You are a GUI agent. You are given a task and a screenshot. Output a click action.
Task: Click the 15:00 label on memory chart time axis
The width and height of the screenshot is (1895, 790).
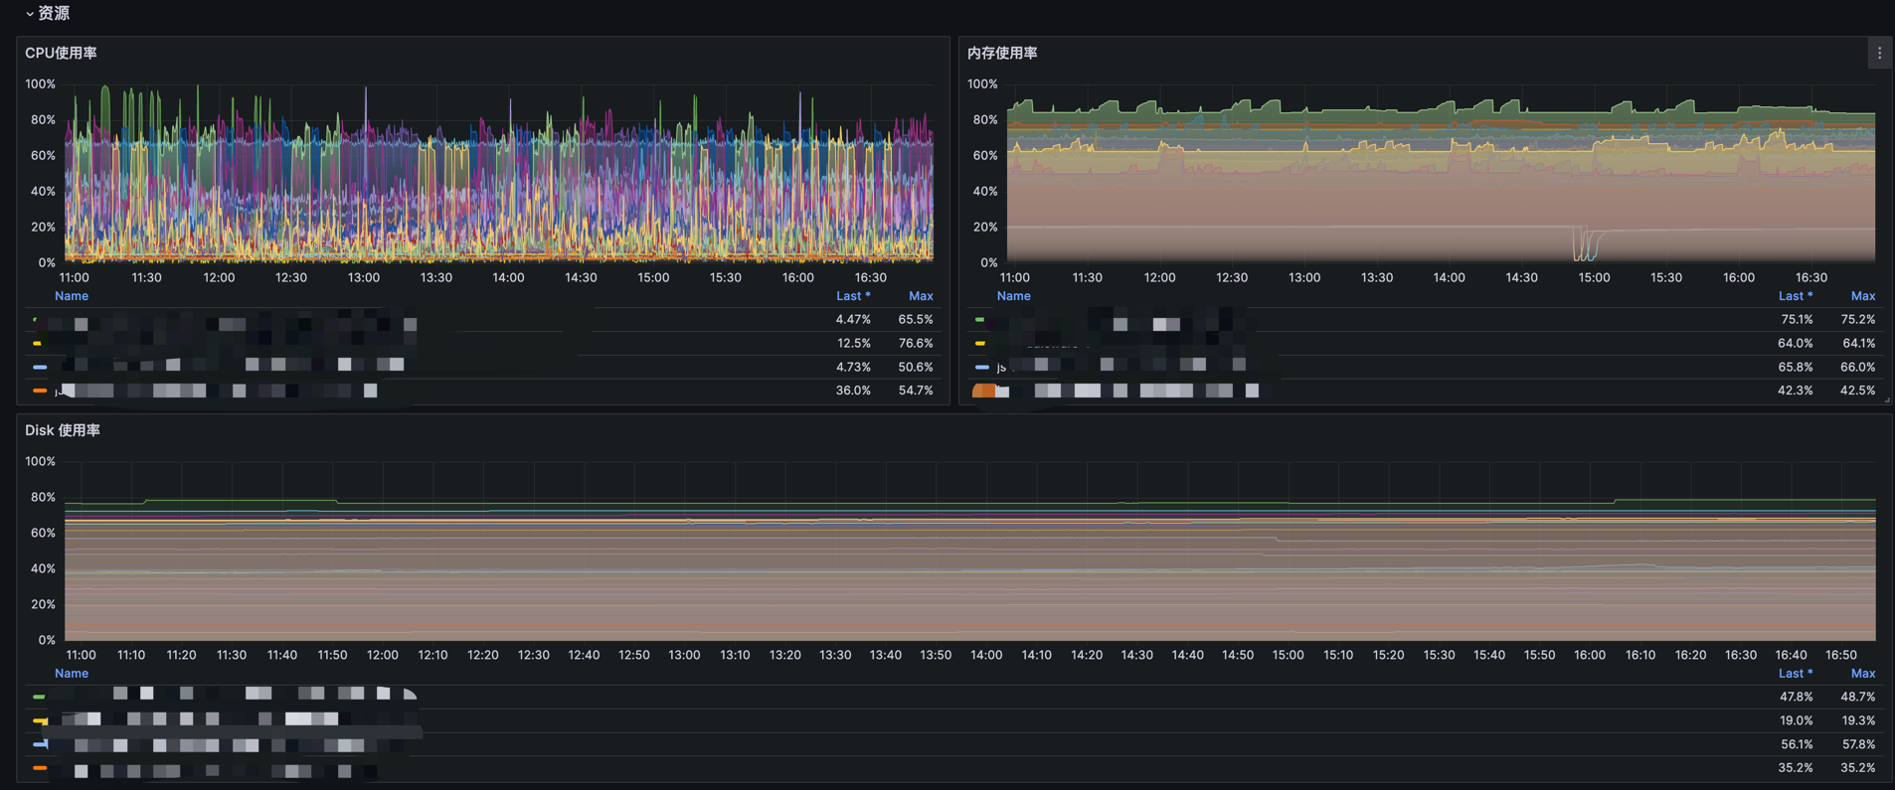(x=1594, y=278)
